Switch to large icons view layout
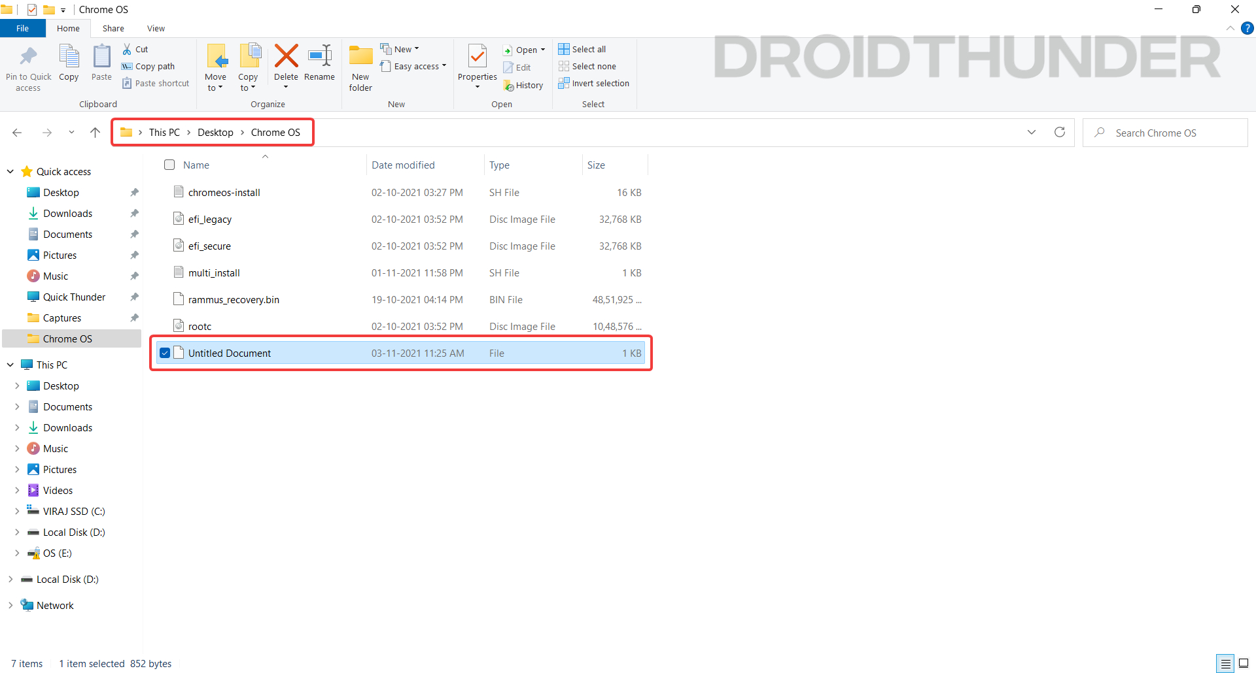Image resolution: width=1256 pixels, height=673 pixels. click(1244, 663)
